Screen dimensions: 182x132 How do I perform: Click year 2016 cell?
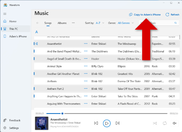pyautogui.click(x=147, y=66)
